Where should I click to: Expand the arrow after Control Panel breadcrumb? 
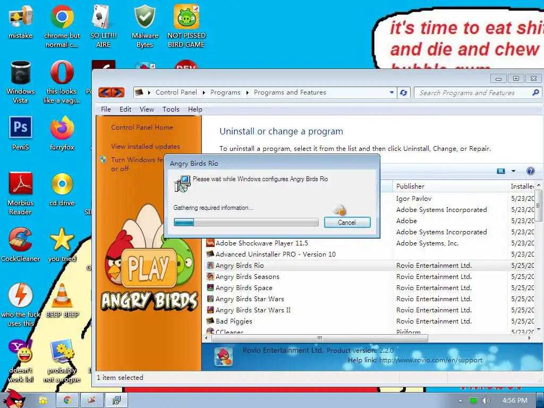(x=203, y=92)
